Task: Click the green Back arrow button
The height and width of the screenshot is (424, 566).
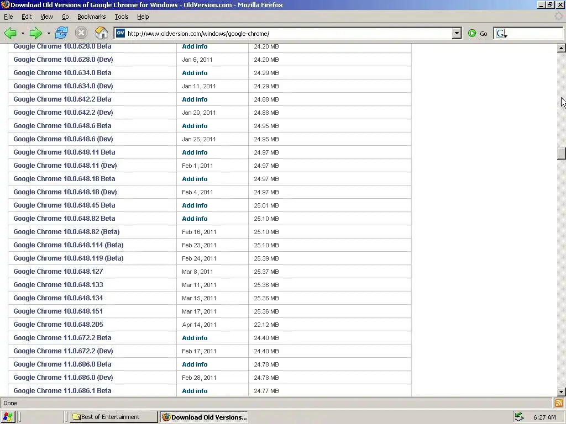Action: click(10, 33)
